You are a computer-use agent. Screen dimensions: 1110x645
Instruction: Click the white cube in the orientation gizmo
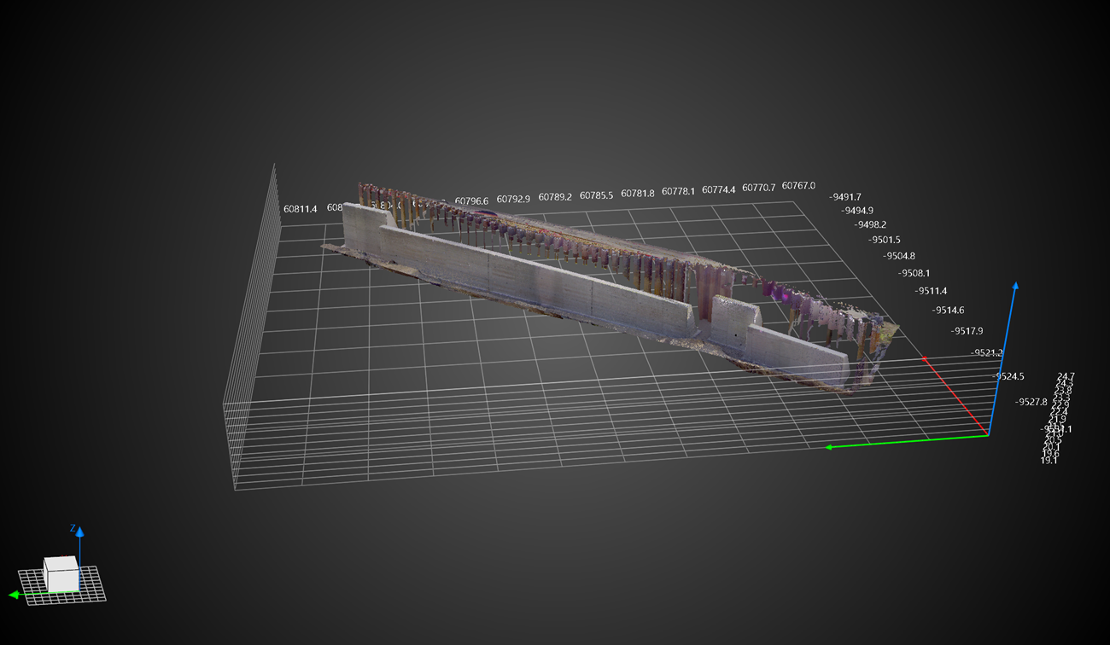(x=61, y=572)
